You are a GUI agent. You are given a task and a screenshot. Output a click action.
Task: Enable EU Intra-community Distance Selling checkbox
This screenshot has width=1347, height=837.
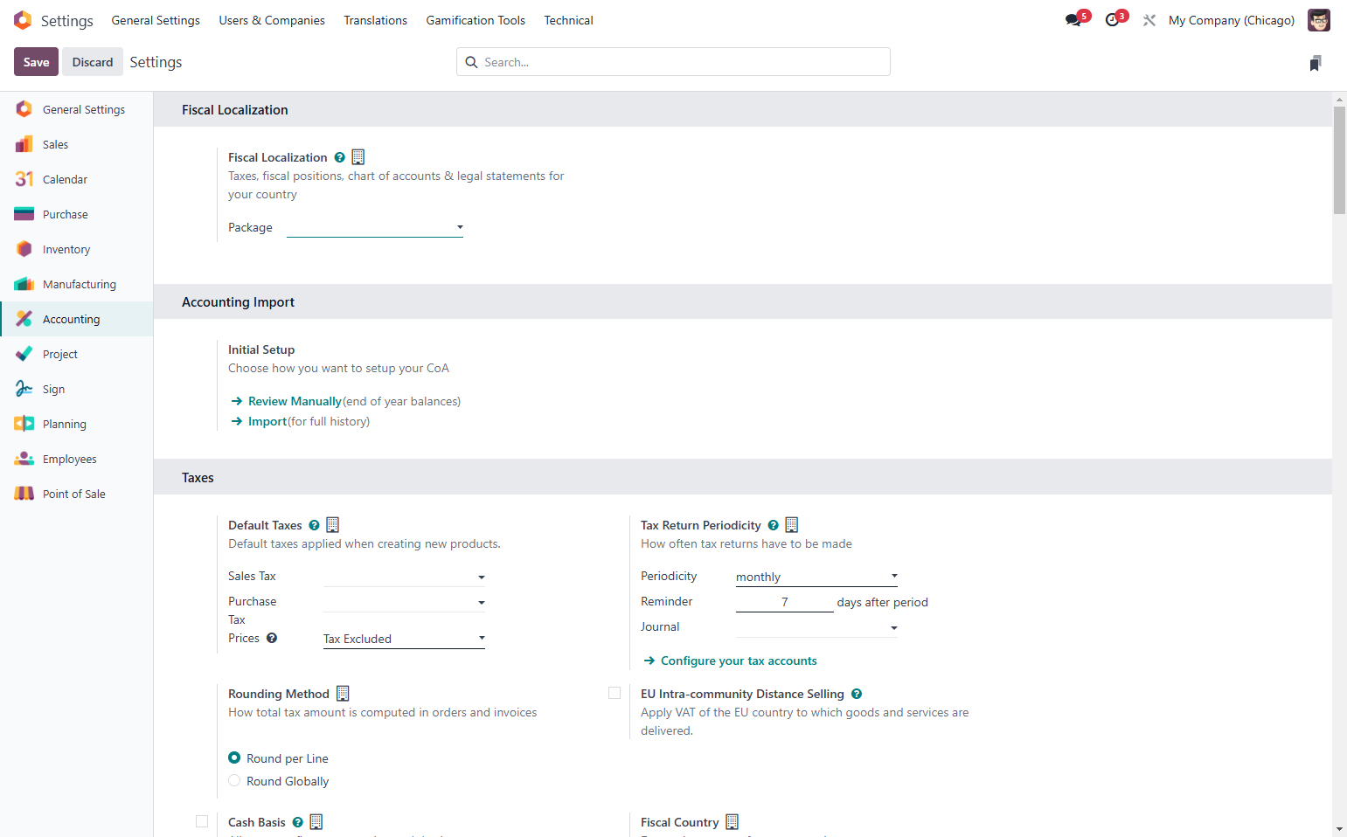coord(614,693)
